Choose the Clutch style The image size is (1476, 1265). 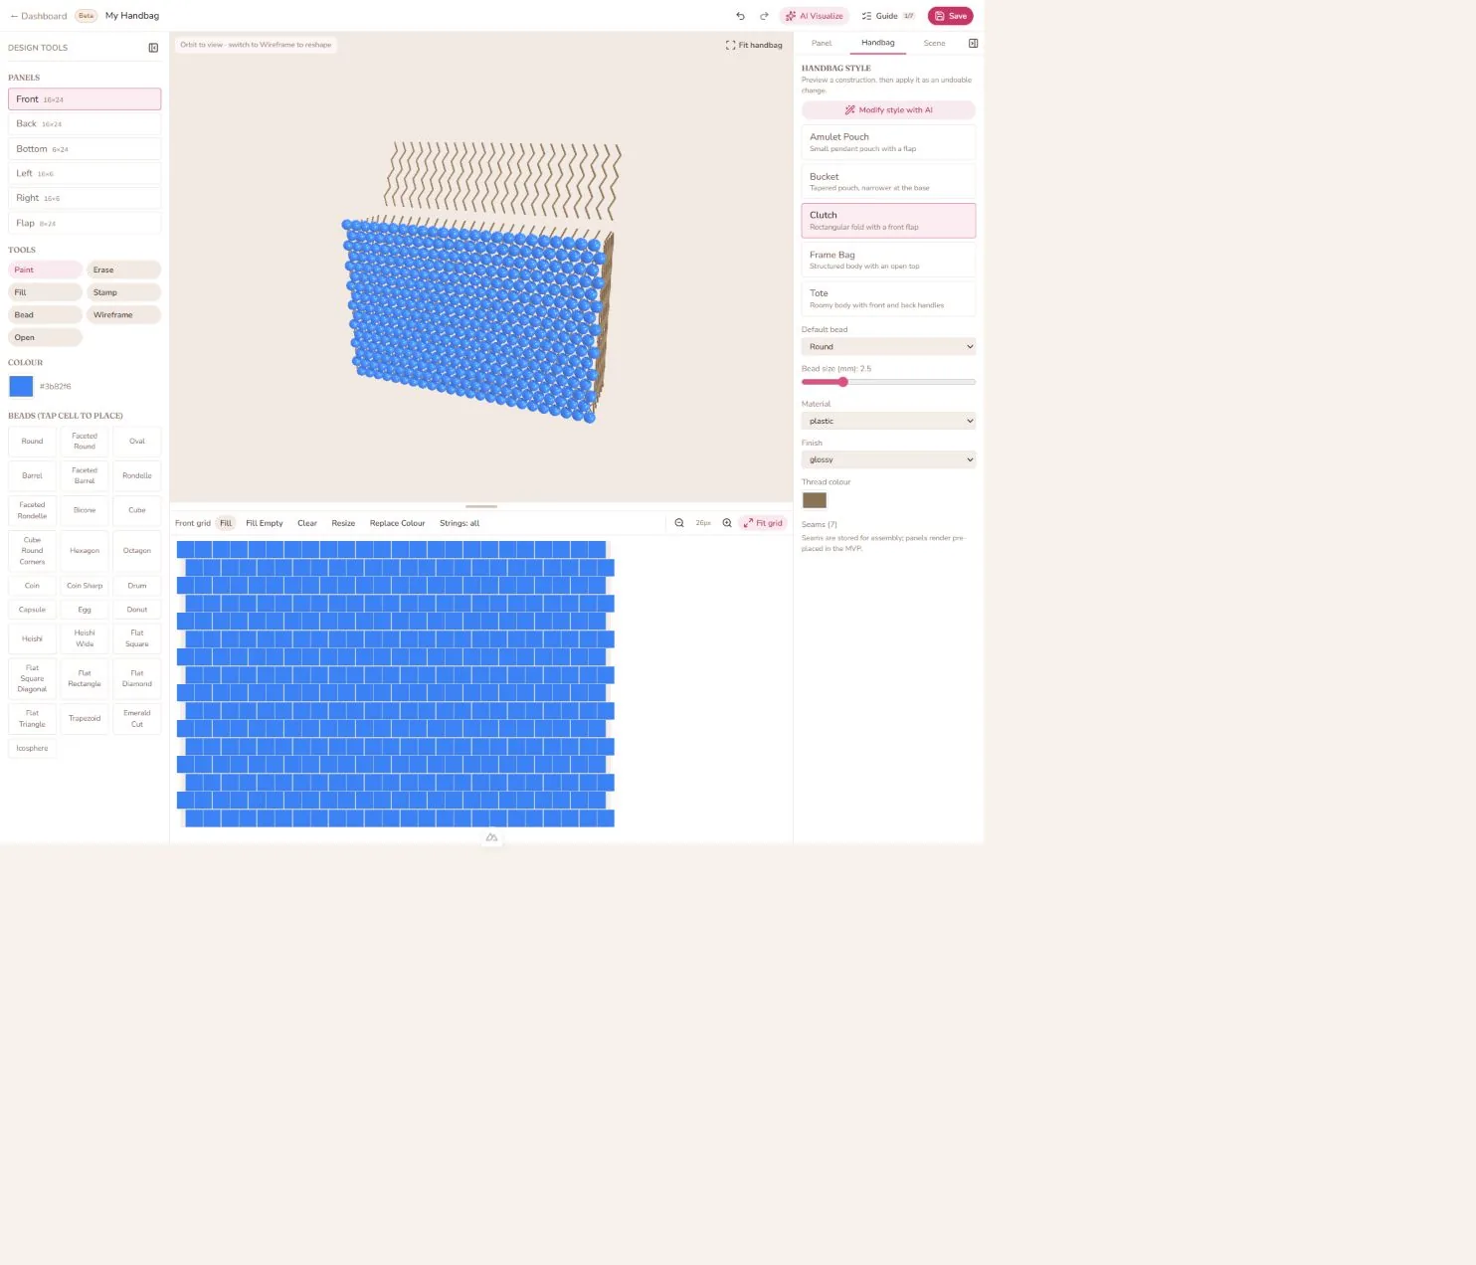click(888, 221)
